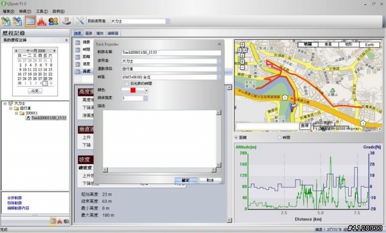This screenshot has width=386, height=233.
Task: Switch map to Earth view
Action: coord(369,45)
